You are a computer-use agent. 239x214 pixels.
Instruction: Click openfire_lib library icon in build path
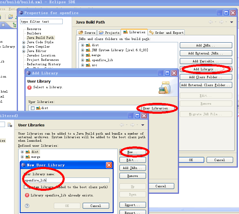point(88,60)
